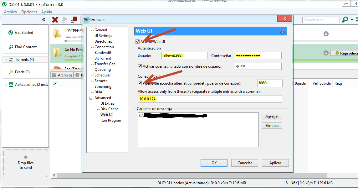The width and height of the screenshot is (358, 188).
Task: Switch to the Archivos tab
Action: 62,75
